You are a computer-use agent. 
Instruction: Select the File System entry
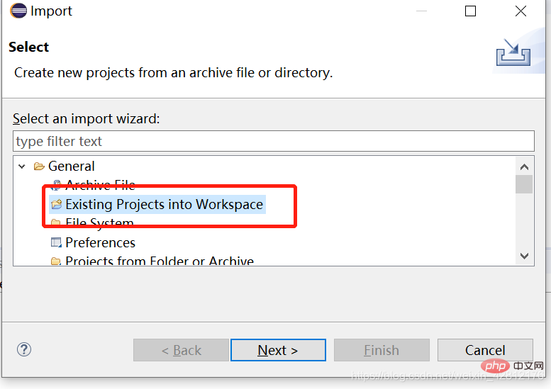pos(99,222)
